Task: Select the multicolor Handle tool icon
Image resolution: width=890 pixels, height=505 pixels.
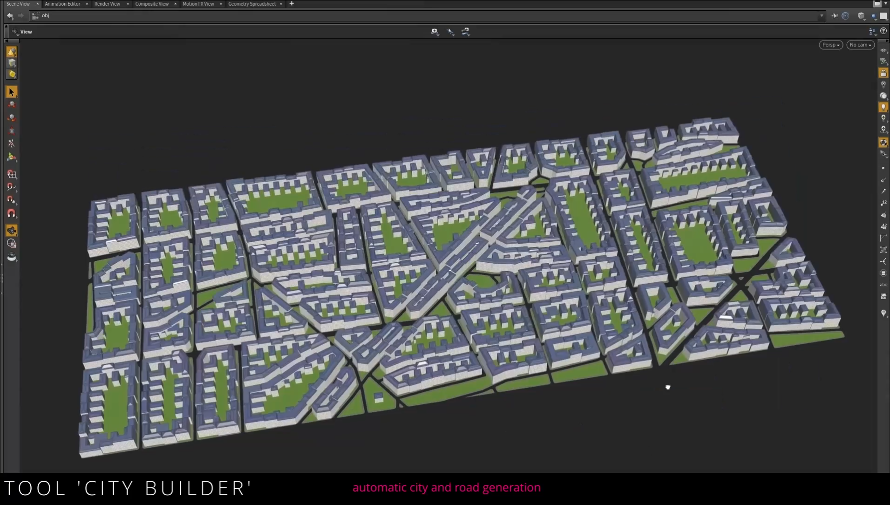Action: point(12,157)
